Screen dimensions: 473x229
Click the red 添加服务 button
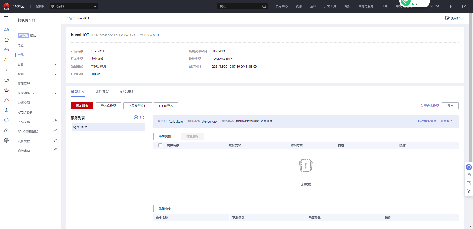(82, 106)
